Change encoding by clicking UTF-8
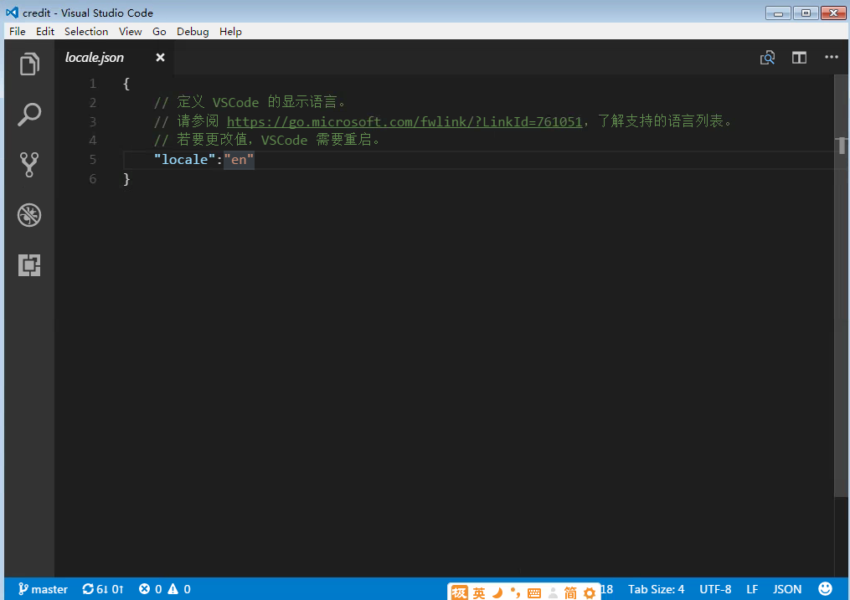Screen dimensions: 850x600 (x=714, y=588)
